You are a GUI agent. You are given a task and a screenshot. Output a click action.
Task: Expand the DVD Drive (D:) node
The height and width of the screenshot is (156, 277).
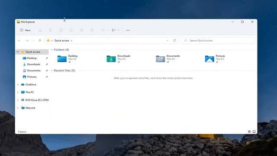[x=18, y=100]
